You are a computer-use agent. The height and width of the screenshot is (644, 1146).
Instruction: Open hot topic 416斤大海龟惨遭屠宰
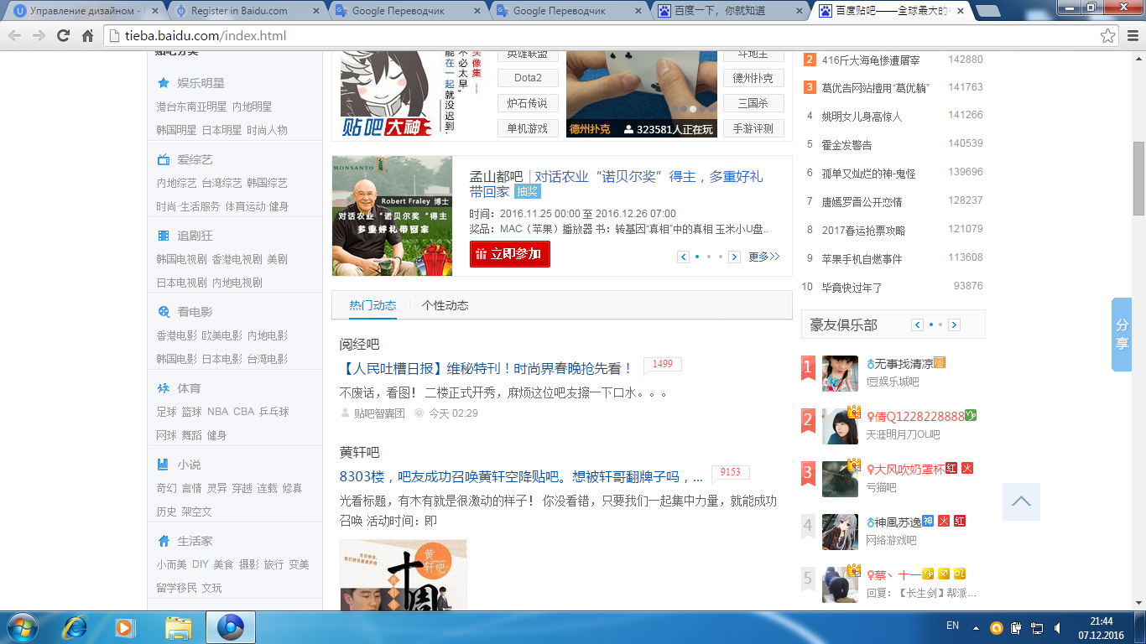[x=871, y=60]
